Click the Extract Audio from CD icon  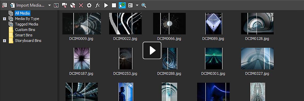(x=73, y=5)
